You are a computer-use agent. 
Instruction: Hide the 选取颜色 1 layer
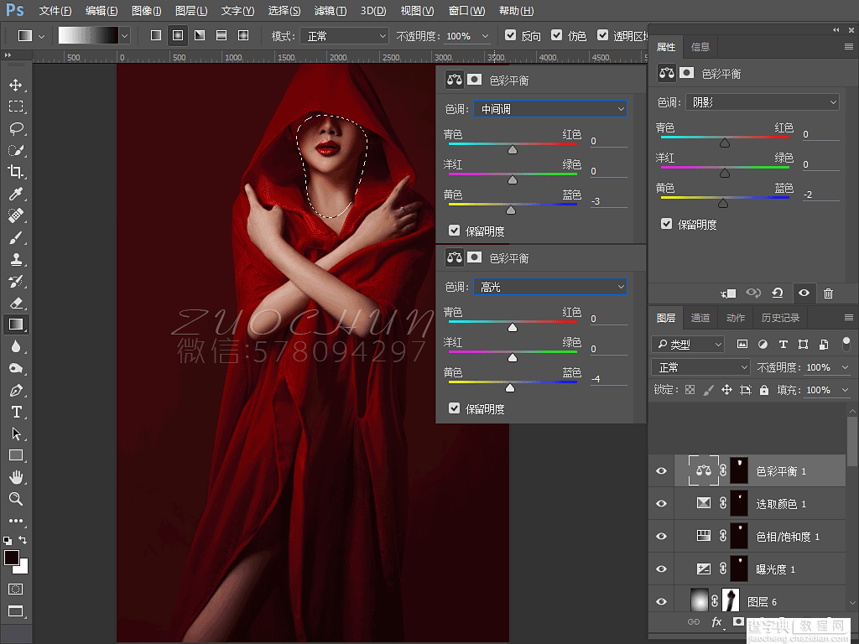(661, 503)
